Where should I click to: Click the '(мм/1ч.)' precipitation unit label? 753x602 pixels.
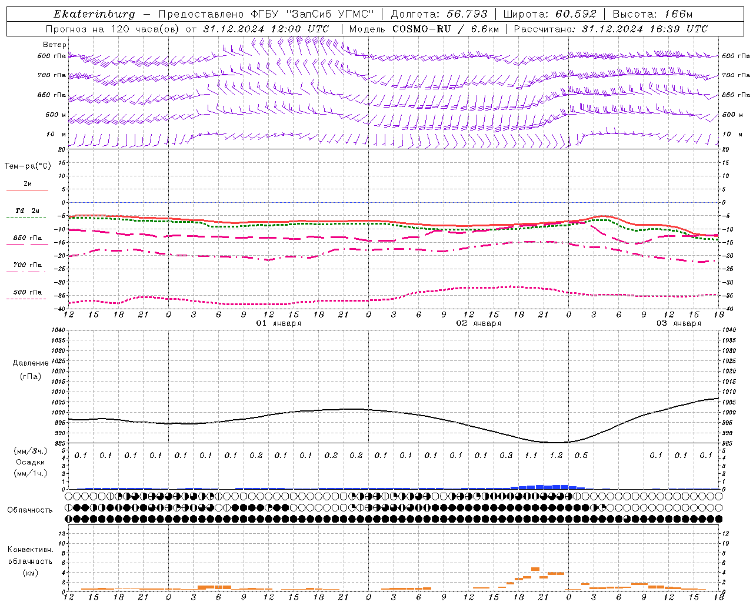(31, 473)
